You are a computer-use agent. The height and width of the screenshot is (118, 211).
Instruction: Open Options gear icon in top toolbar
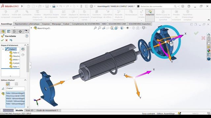pos(91,6)
